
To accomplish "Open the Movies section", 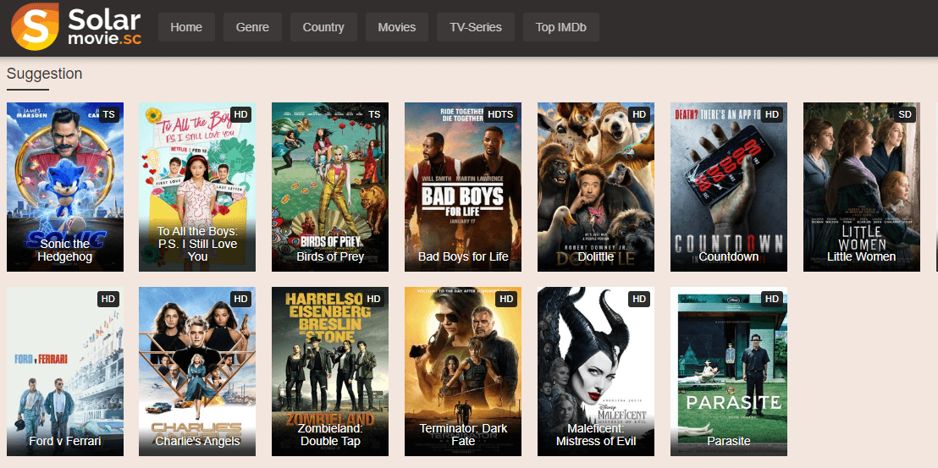I will coord(397,27).
